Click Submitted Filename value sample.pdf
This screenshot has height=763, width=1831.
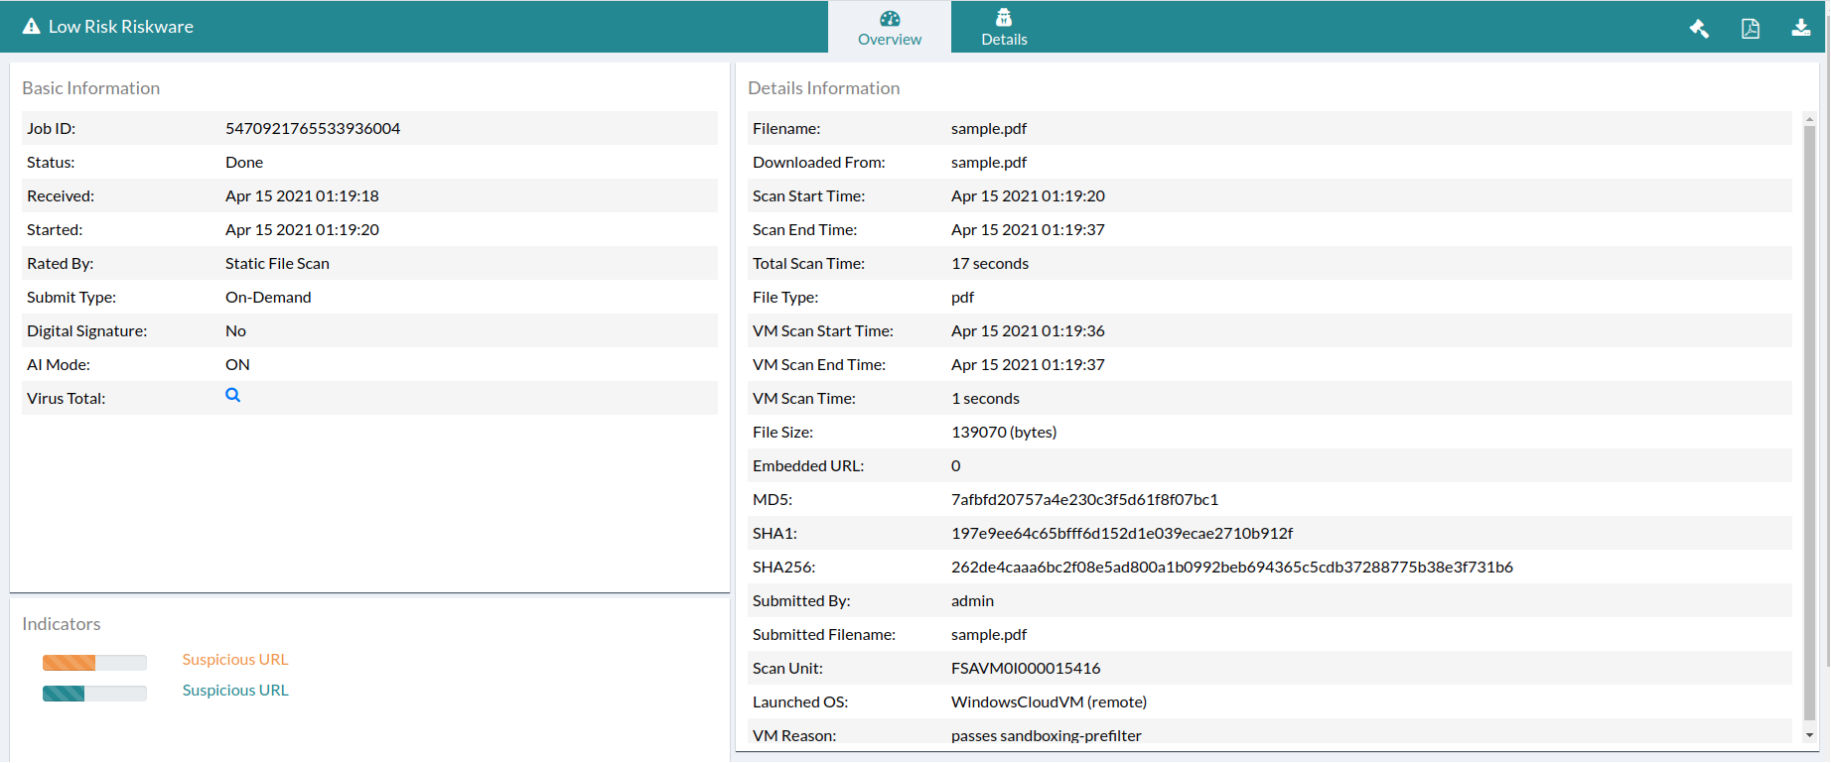pos(989,635)
